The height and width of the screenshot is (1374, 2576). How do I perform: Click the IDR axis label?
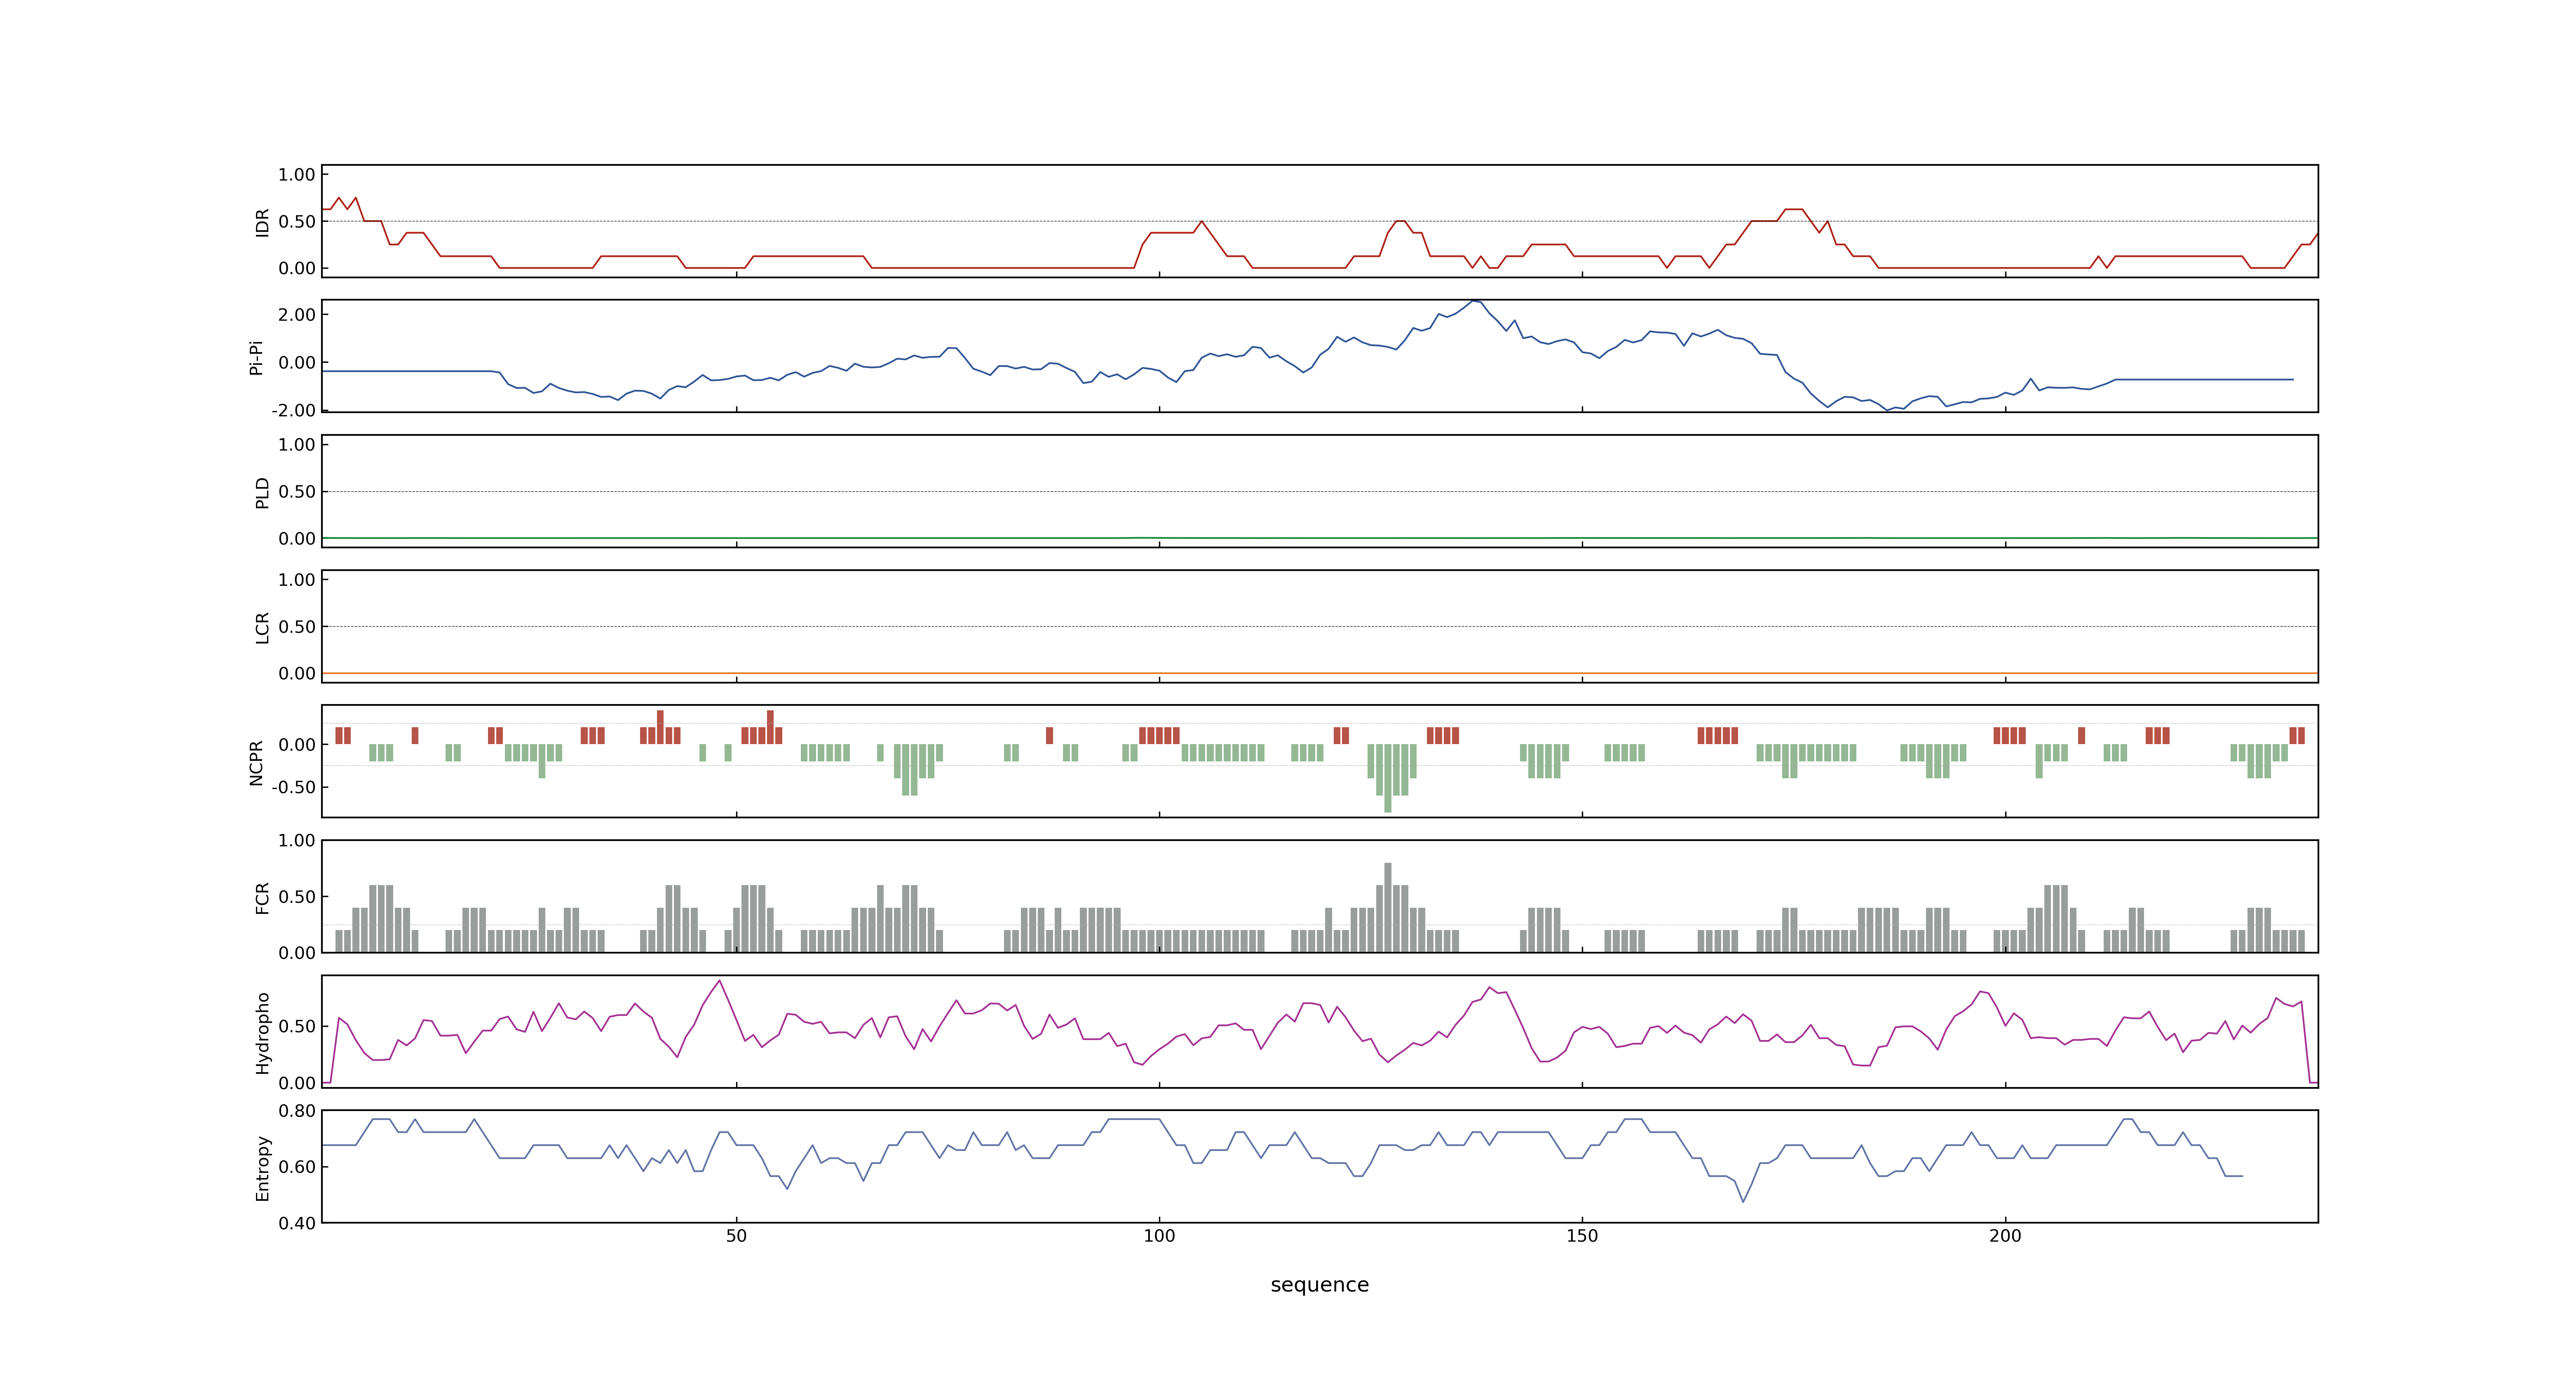[x=262, y=222]
